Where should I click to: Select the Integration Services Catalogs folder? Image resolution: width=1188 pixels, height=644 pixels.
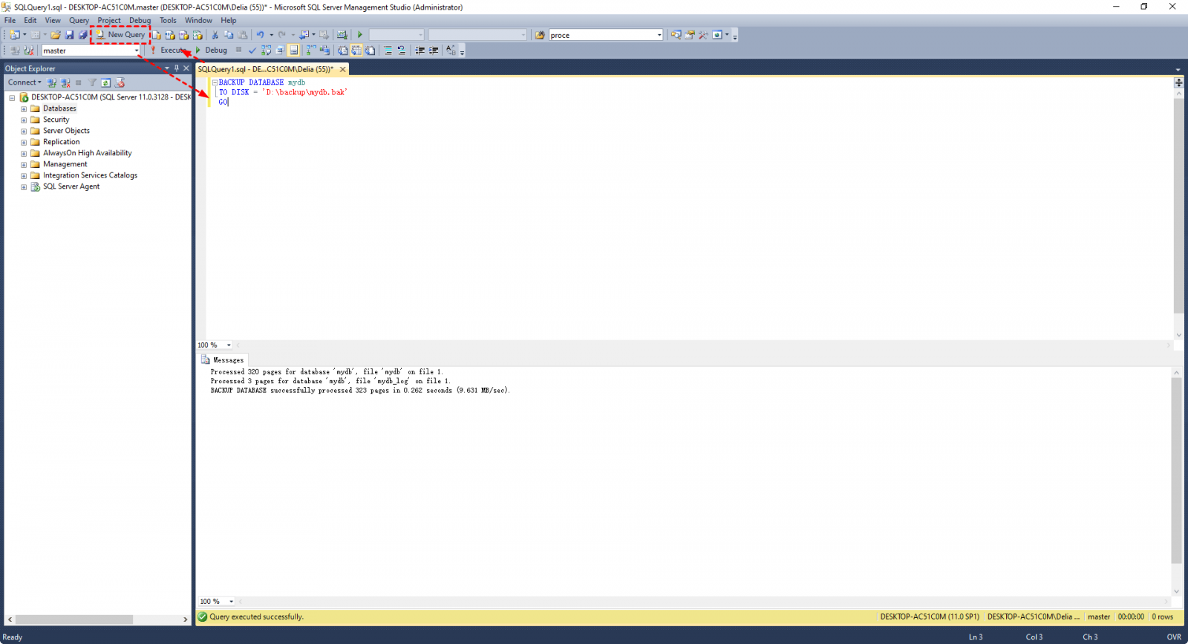click(90, 175)
